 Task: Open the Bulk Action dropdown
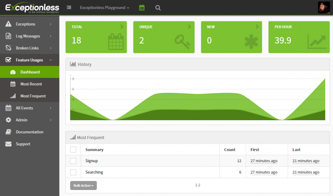point(83,186)
